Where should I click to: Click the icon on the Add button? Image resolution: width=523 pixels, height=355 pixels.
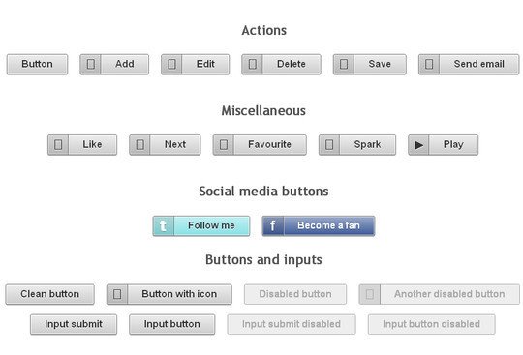pos(91,64)
